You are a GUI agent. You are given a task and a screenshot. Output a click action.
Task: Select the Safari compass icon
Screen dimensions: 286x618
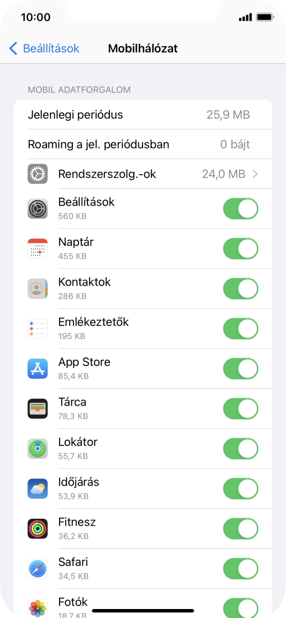point(37,568)
